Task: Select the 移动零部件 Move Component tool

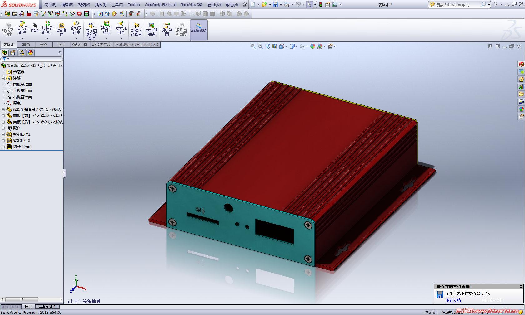Action: [76, 28]
